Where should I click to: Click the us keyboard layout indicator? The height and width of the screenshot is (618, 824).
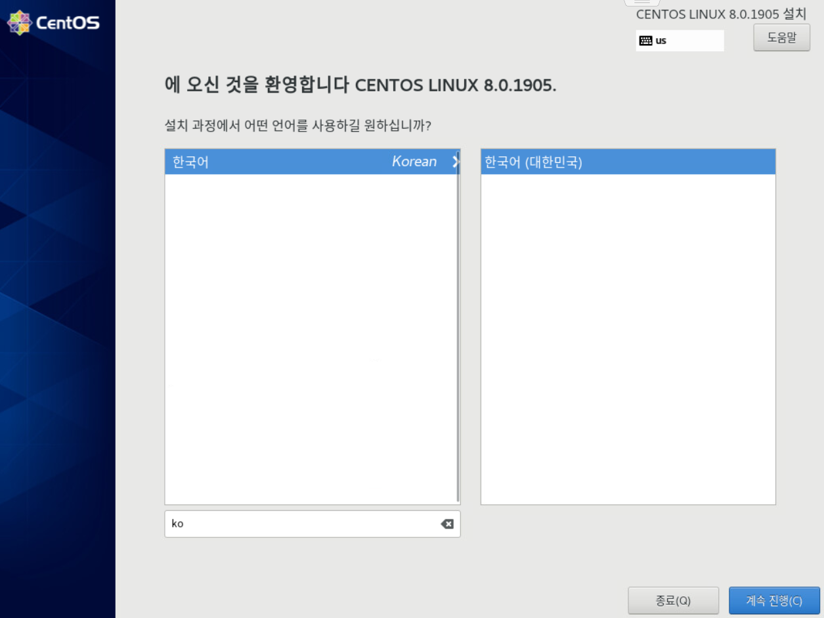tap(680, 41)
